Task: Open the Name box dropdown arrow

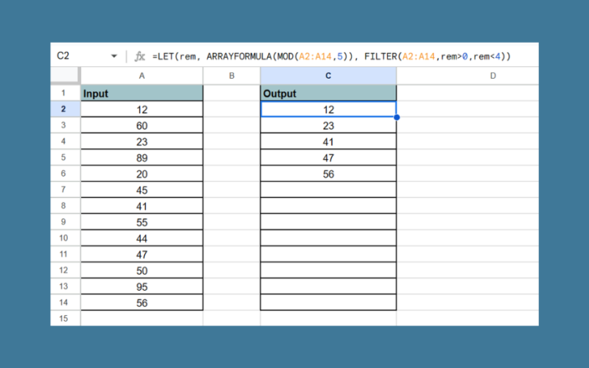Action: click(x=114, y=56)
